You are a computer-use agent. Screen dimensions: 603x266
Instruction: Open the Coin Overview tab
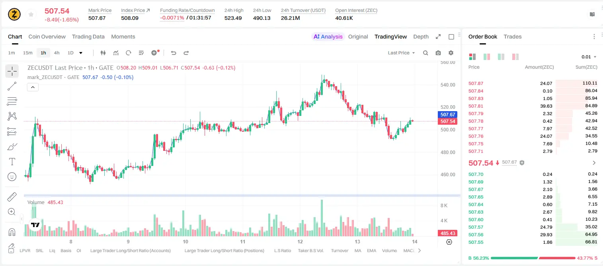(x=47, y=37)
